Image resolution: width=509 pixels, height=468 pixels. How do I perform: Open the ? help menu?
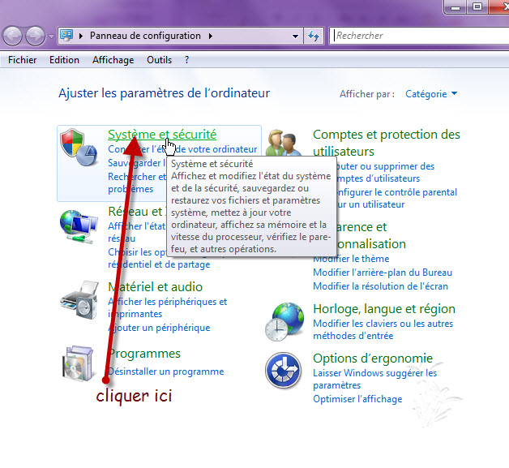pos(186,60)
